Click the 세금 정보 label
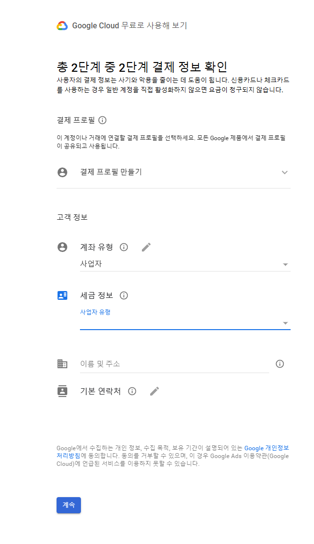 click(x=97, y=295)
